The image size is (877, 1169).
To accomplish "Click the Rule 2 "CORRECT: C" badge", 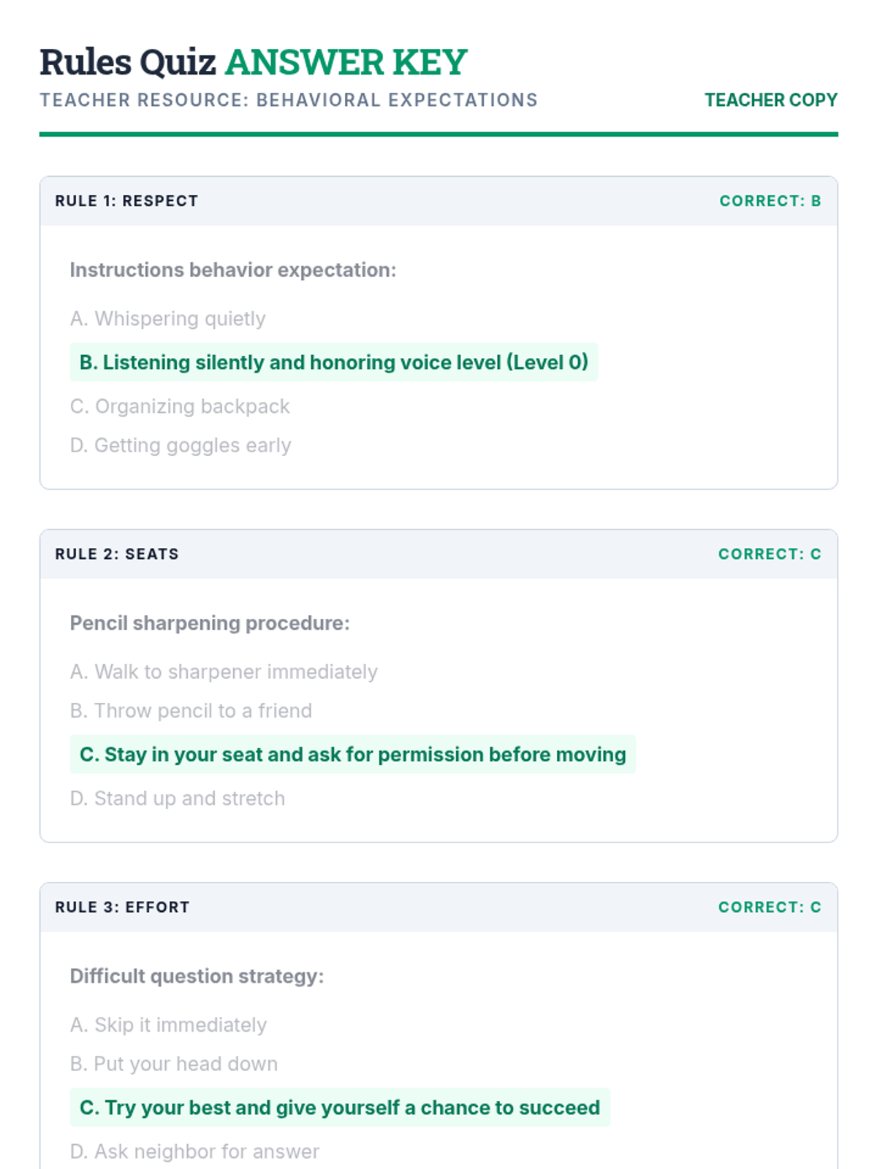I will click(769, 554).
